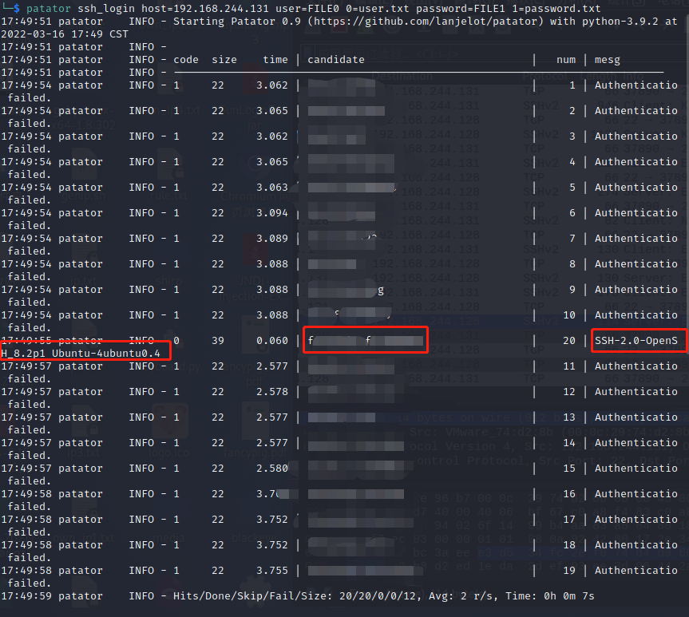Select time value 0.060
The image size is (689, 617).
(x=272, y=341)
